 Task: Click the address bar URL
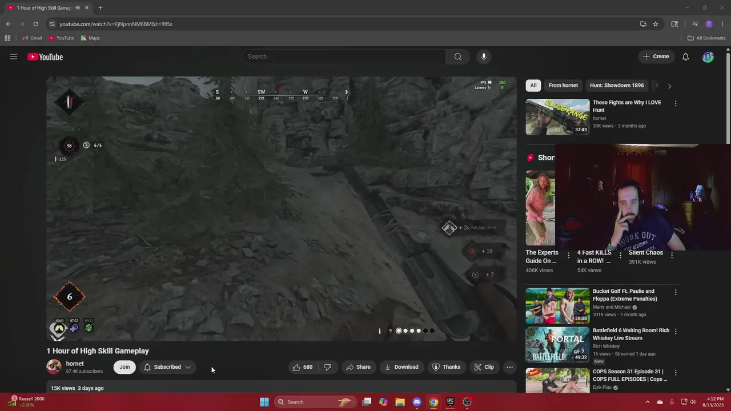[x=116, y=24]
